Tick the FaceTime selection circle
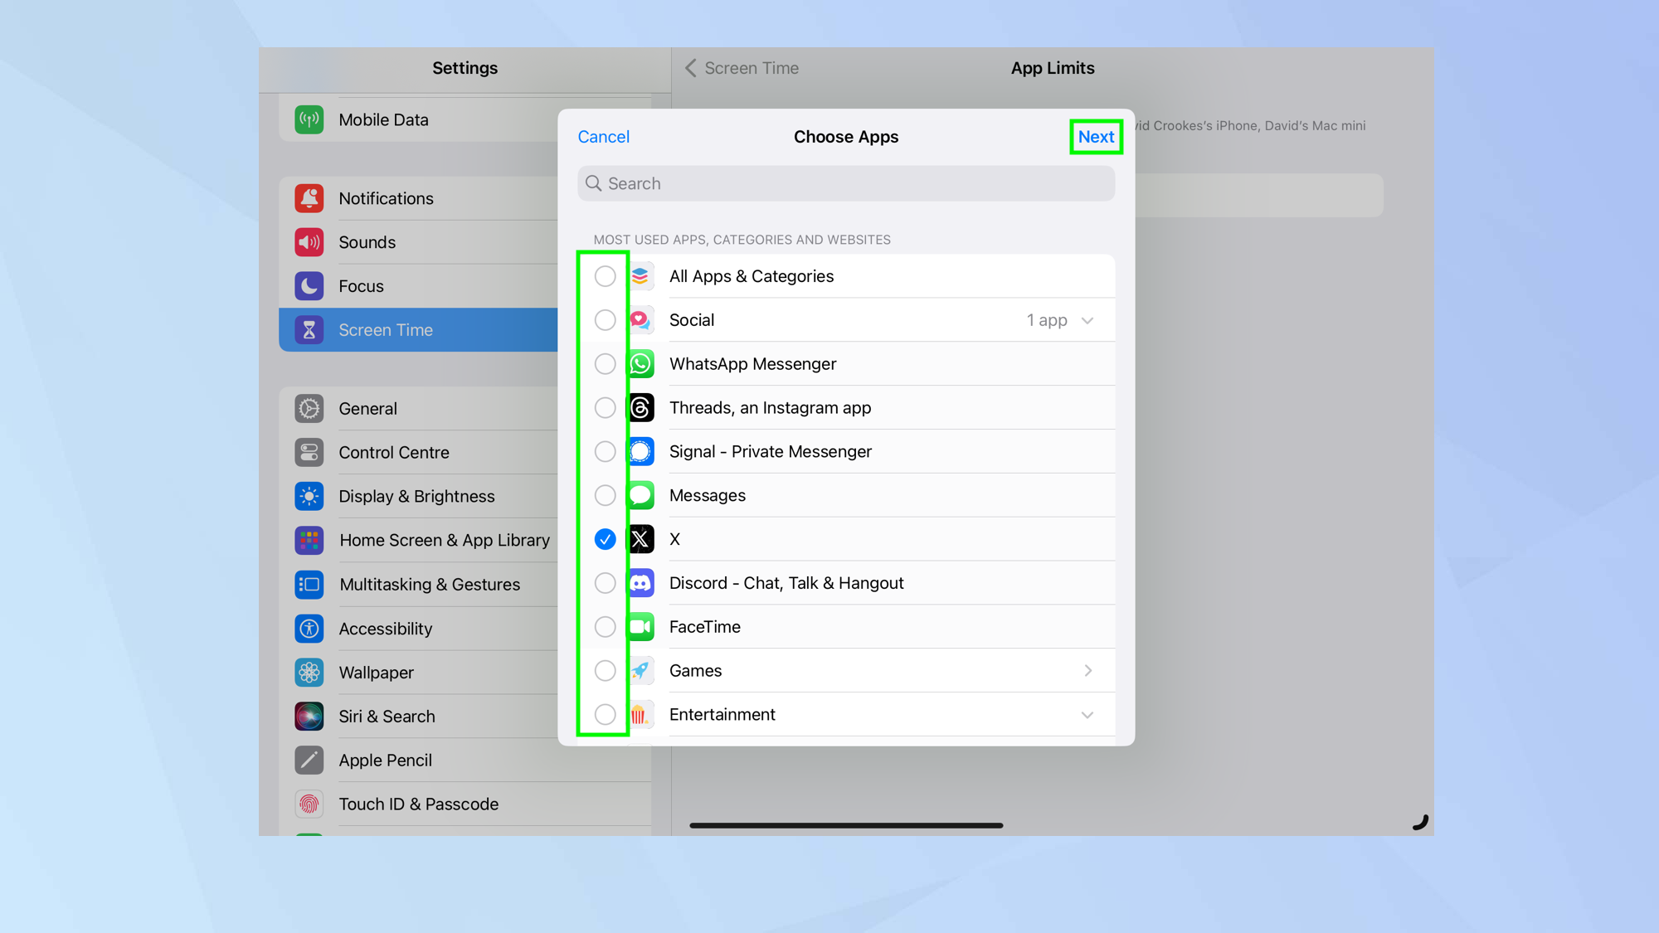This screenshot has width=1659, height=933. tap(606, 627)
